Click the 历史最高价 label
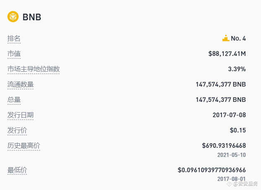 tap(24, 146)
